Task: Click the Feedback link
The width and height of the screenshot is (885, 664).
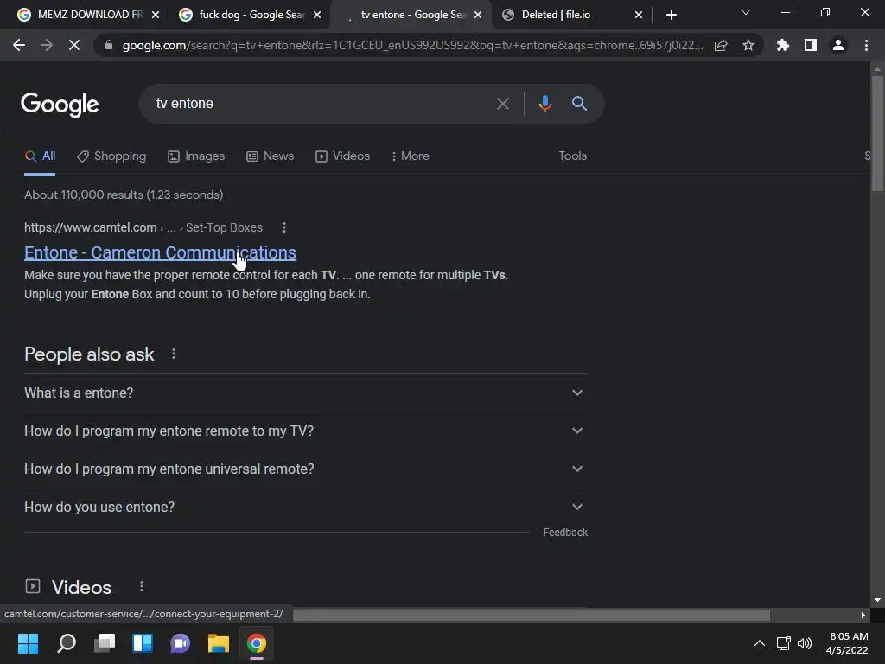Action: [x=565, y=533]
